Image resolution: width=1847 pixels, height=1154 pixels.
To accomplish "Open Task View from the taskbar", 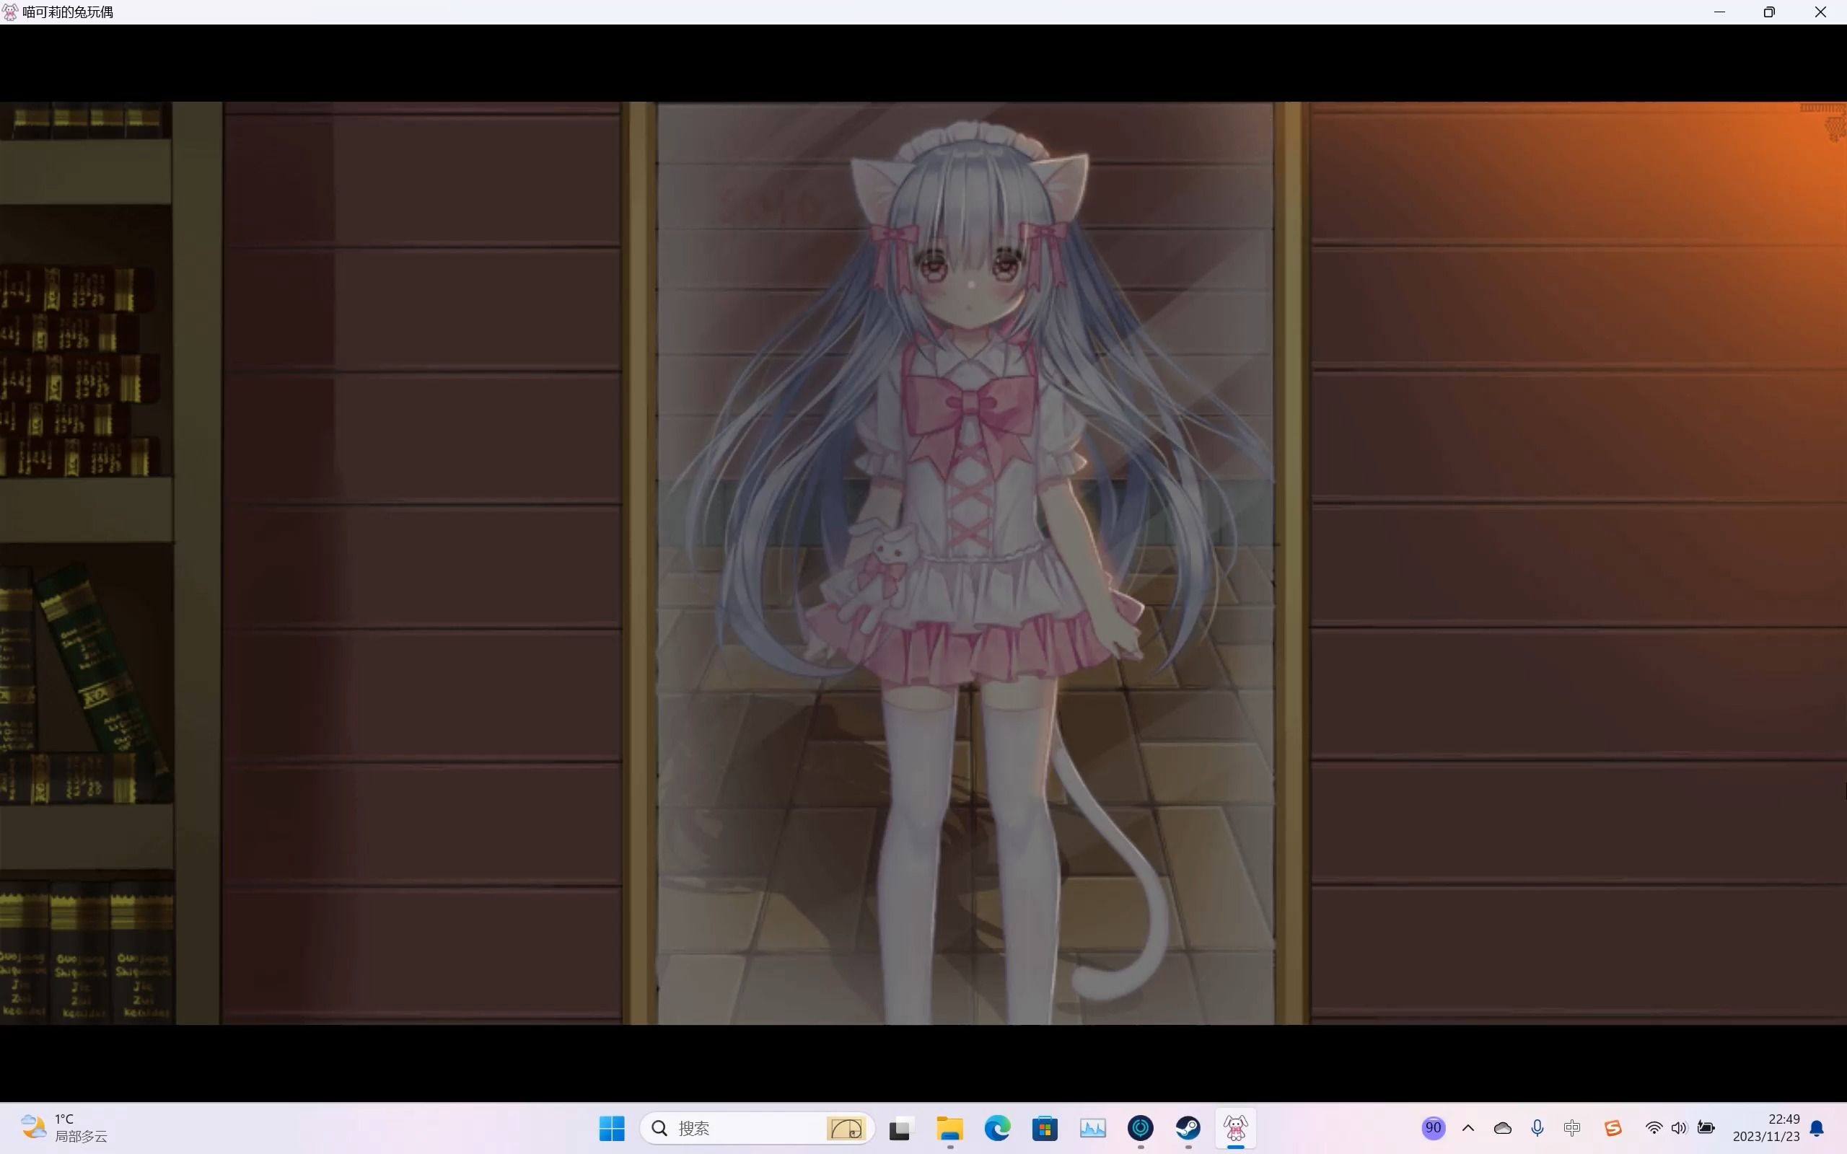I will (x=900, y=1128).
